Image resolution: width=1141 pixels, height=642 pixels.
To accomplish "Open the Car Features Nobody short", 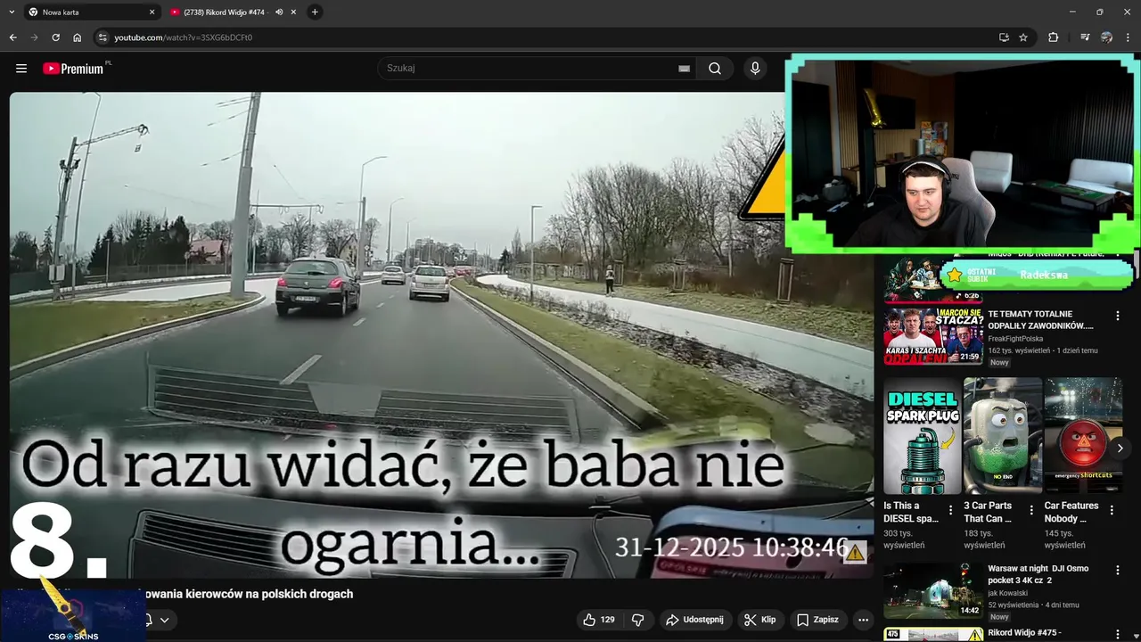I will (1083, 436).
